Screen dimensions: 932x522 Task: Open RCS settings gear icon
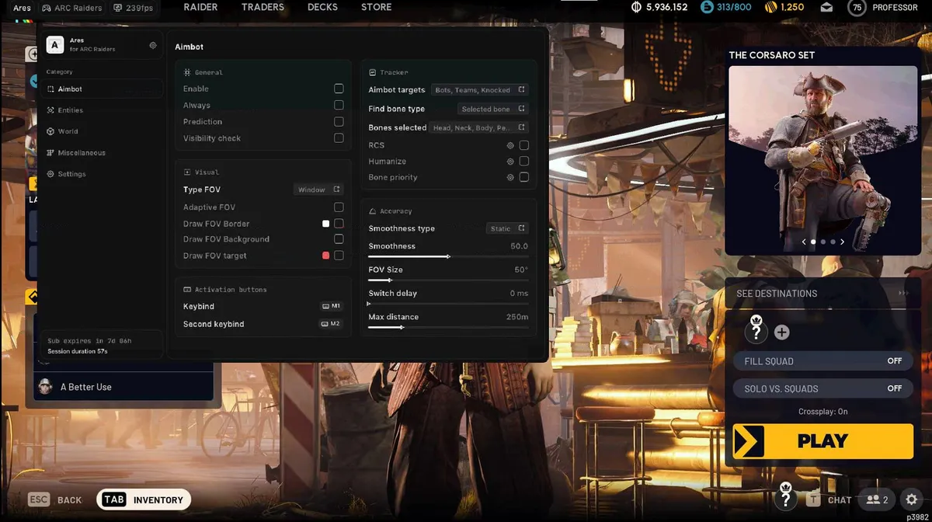point(510,145)
